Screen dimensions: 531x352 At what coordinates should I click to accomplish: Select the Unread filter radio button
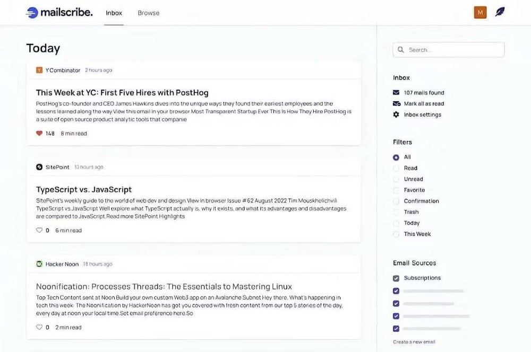tap(396, 179)
